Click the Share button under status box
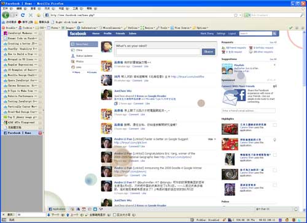Image resolution: width=307 pixels, height=223 pixels. [x=209, y=51]
